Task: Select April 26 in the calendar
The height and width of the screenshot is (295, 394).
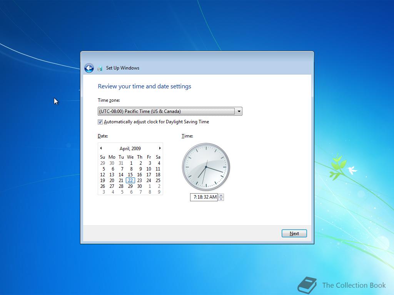Action: point(102,186)
